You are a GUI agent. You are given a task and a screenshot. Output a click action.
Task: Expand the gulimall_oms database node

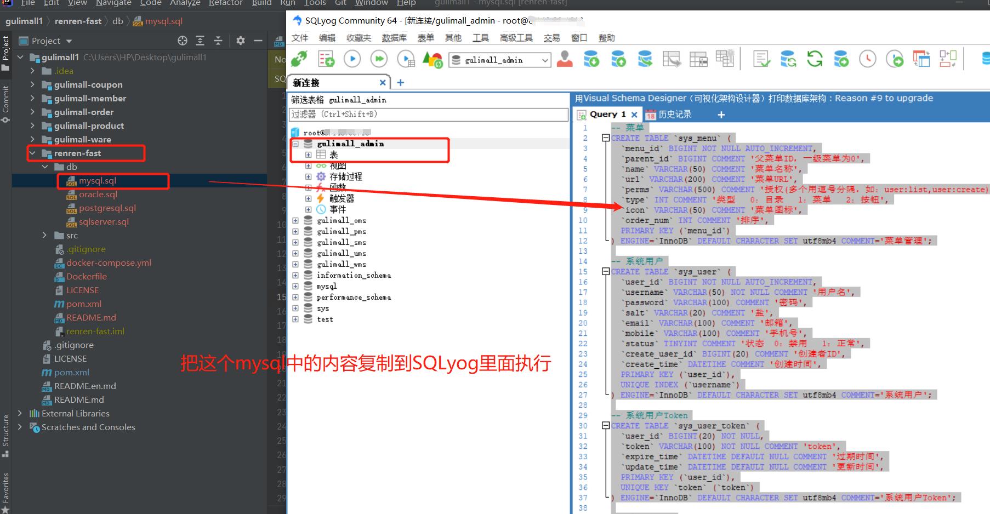point(295,220)
